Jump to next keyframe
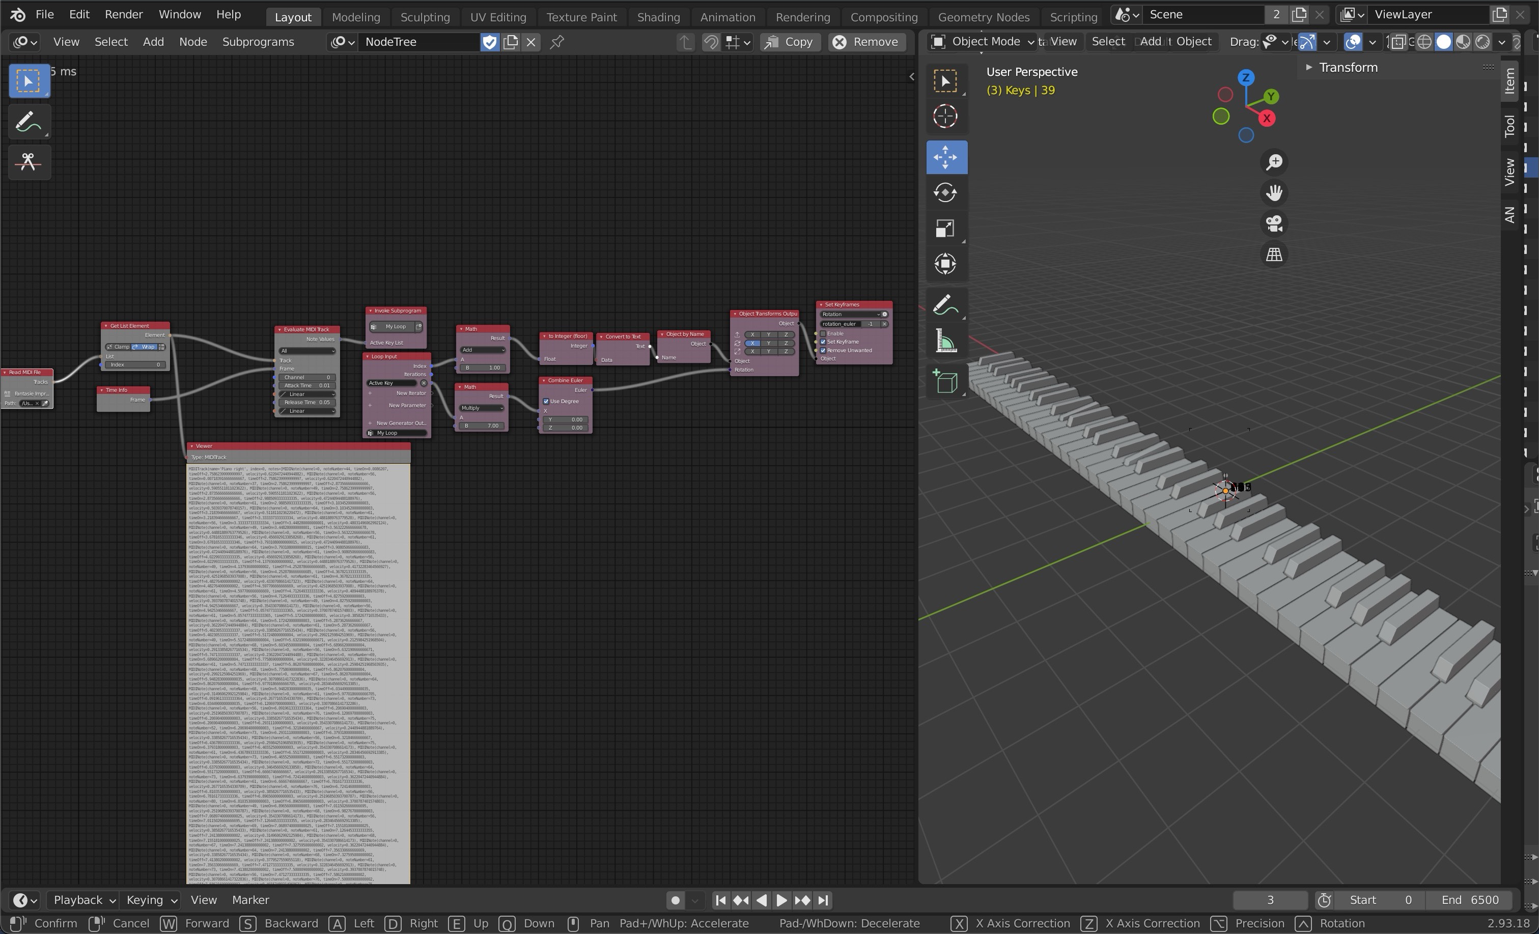This screenshot has width=1539, height=934. click(x=803, y=900)
